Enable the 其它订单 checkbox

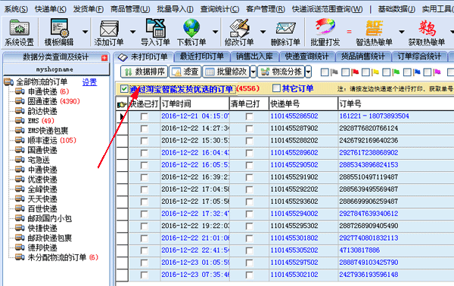[x=276, y=88]
